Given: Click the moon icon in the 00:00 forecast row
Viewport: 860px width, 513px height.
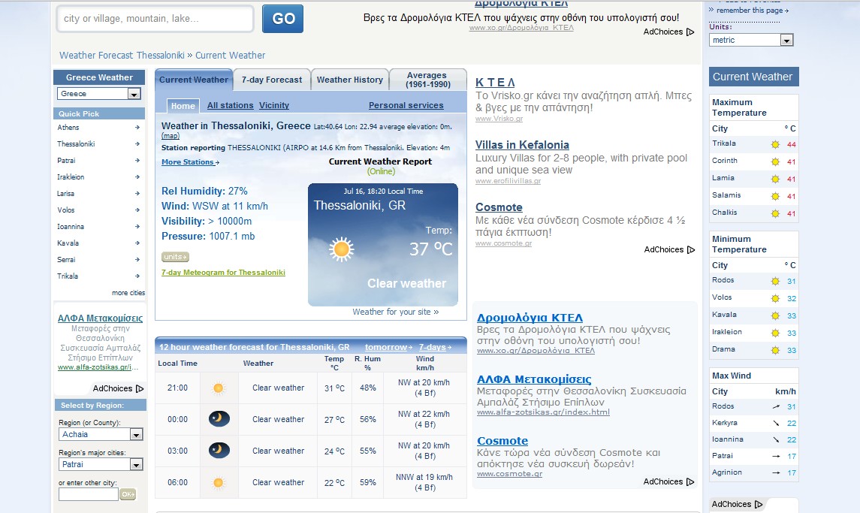Looking at the screenshot, I should (219, 419).
